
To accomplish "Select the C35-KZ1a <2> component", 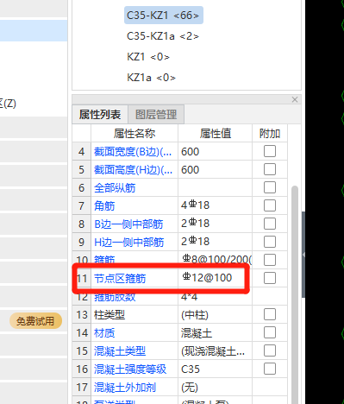I will coord(163,36).
